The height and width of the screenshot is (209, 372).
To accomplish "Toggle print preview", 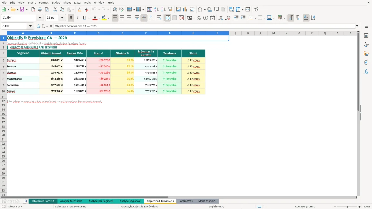I will pos(47,10).
